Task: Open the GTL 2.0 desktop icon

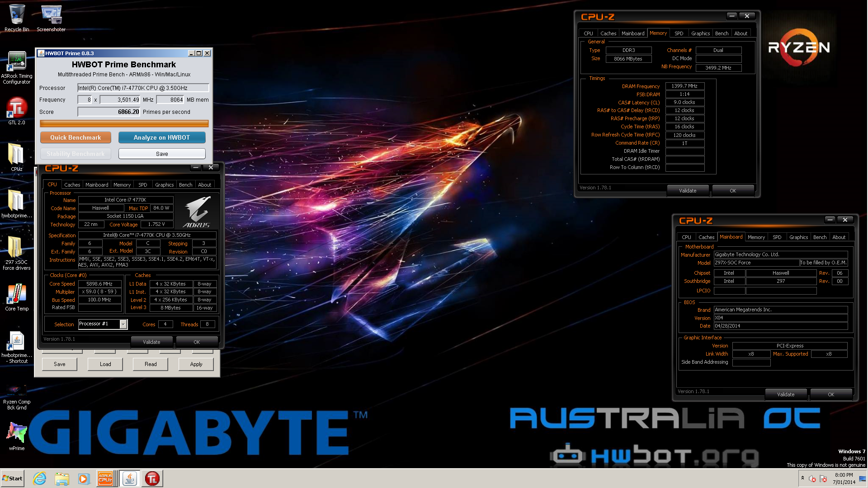Action: pos(17,111)
